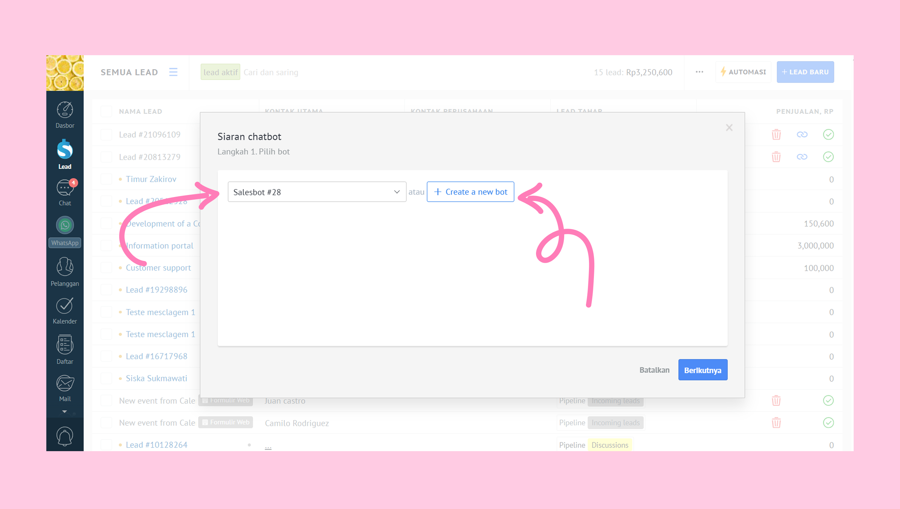Click the link icon in Lead #20813279 row
The width and height of the screenshot is (900, 509).
[802, 157]
